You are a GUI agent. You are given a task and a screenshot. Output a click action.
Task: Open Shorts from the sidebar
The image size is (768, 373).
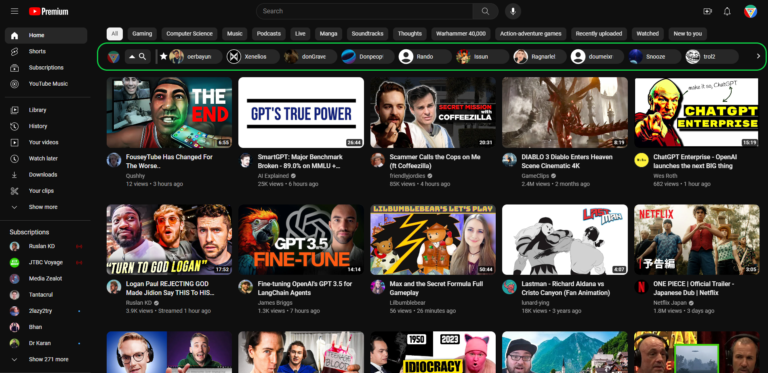[x=46, y=51]
